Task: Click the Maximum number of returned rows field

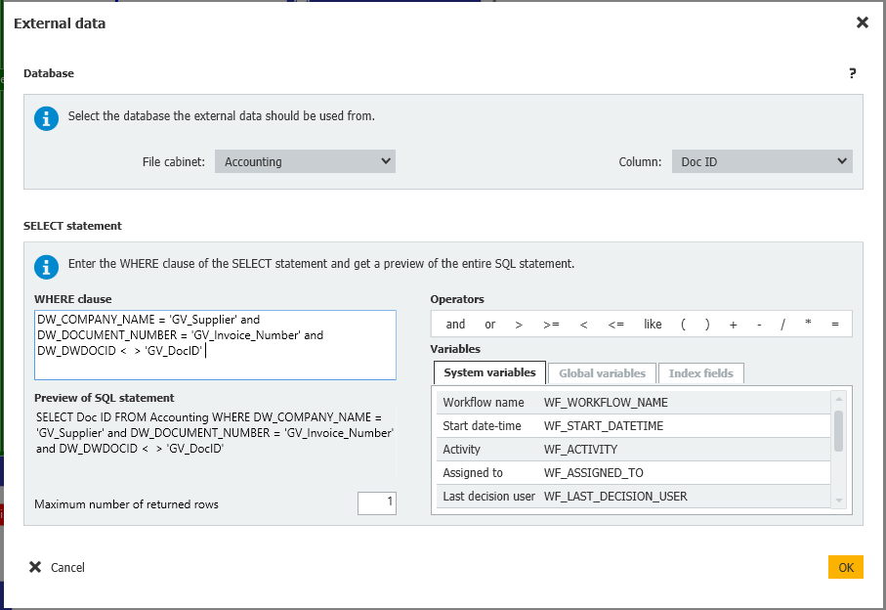Action: pyautogui.click(x=376, y=503)
